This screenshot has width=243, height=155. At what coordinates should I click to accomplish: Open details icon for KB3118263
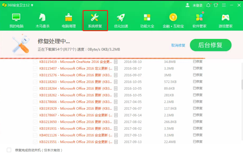tap(116, 82)
